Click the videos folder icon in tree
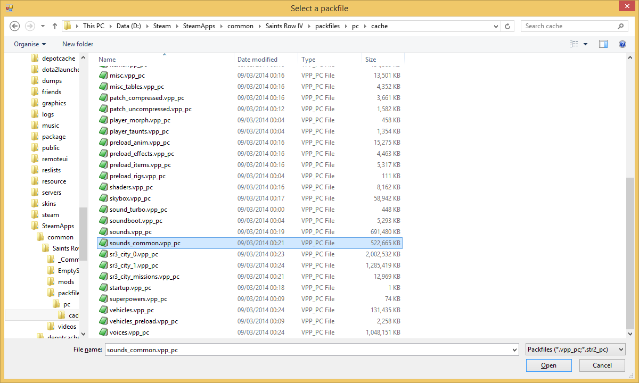Screen dimensions: 639x383 [x=51, y=327]
